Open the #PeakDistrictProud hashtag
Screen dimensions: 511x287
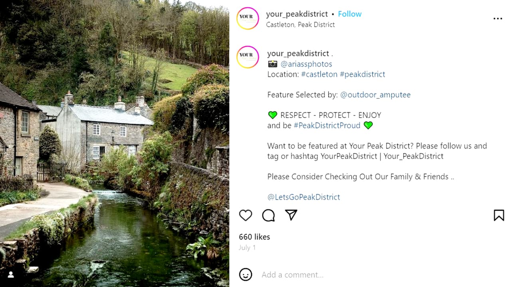[x=327, y=125]
